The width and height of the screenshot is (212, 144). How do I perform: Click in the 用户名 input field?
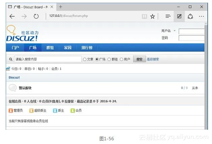tap(191, 31)
